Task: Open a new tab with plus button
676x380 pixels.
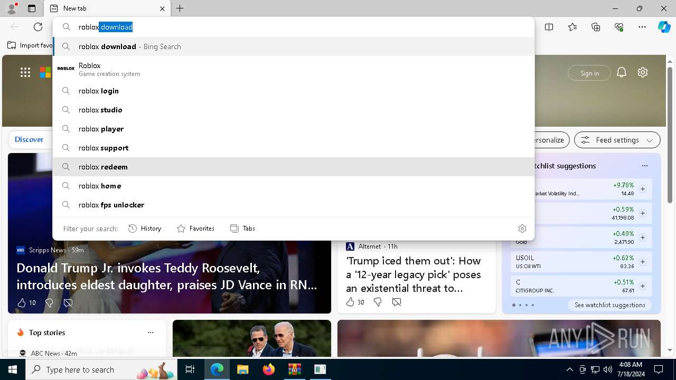Action: pyautogui.click(x=180, y=8)
